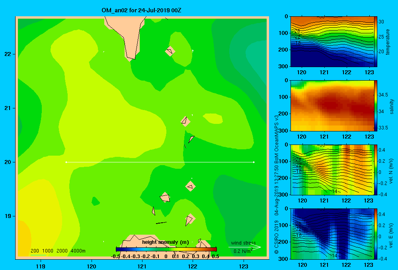Click the 'height anomaly (m)' label

click(x=166, y=242)
